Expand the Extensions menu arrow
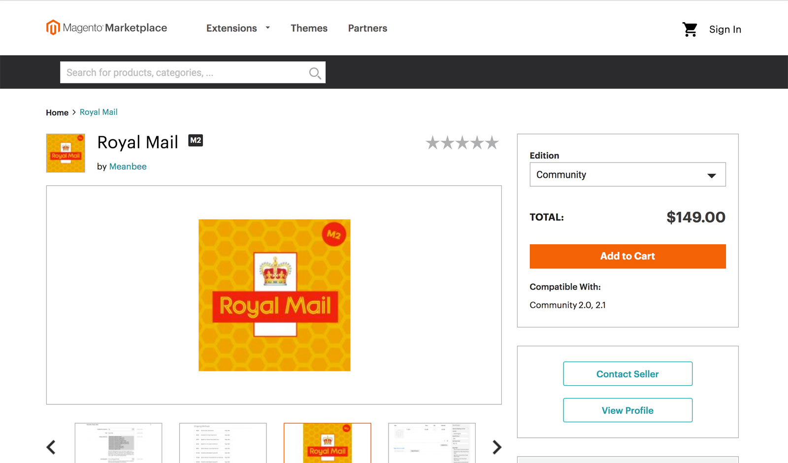 pyautogui.click(x=268, y=28)
